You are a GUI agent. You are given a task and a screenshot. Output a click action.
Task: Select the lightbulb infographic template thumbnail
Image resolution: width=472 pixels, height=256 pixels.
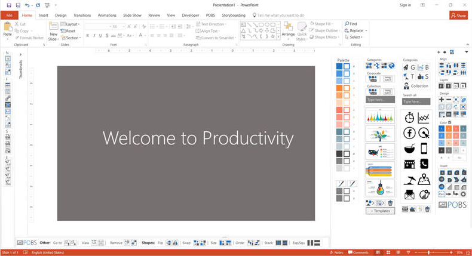coord(380,188)
